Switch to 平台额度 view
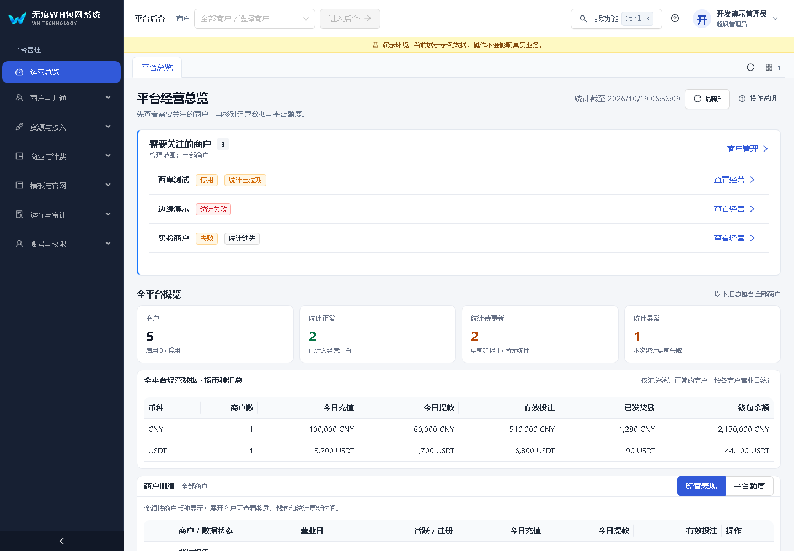 (749, 486)
